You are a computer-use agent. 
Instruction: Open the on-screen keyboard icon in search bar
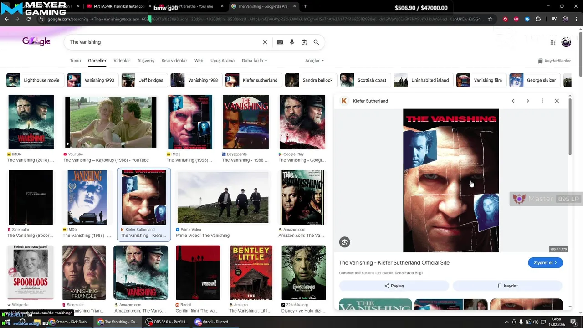pyautogui.click(x=280, y=42)
